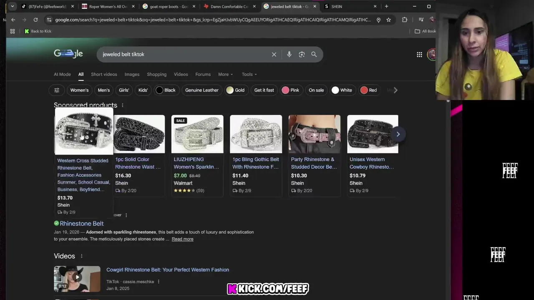Open the filter settings sliders icon
This screenshot has width=534, height=300.
coord(57,90)
